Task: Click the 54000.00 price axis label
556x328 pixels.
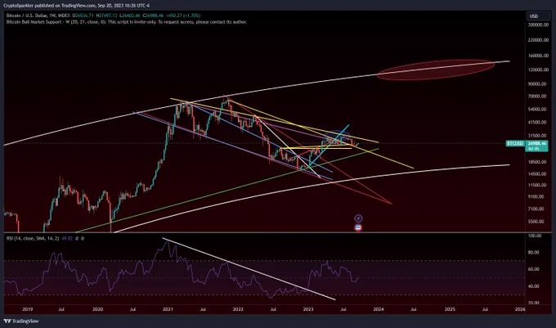Action: point(538,110)
